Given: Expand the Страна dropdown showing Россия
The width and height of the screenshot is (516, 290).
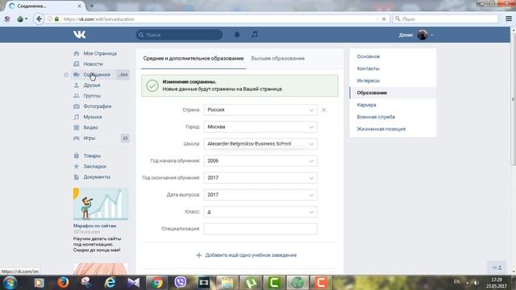Looking at the screenshot, I should pos(260,110).
